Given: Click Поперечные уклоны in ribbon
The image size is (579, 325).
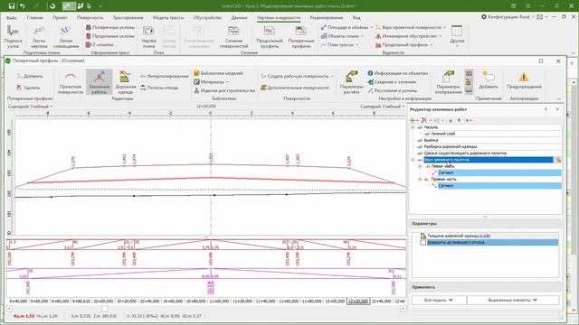Looking at the screenshot, I should (x=110, y=27).
